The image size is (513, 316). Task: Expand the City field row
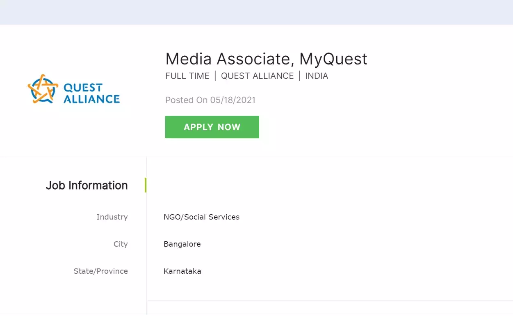pos(121,244)
